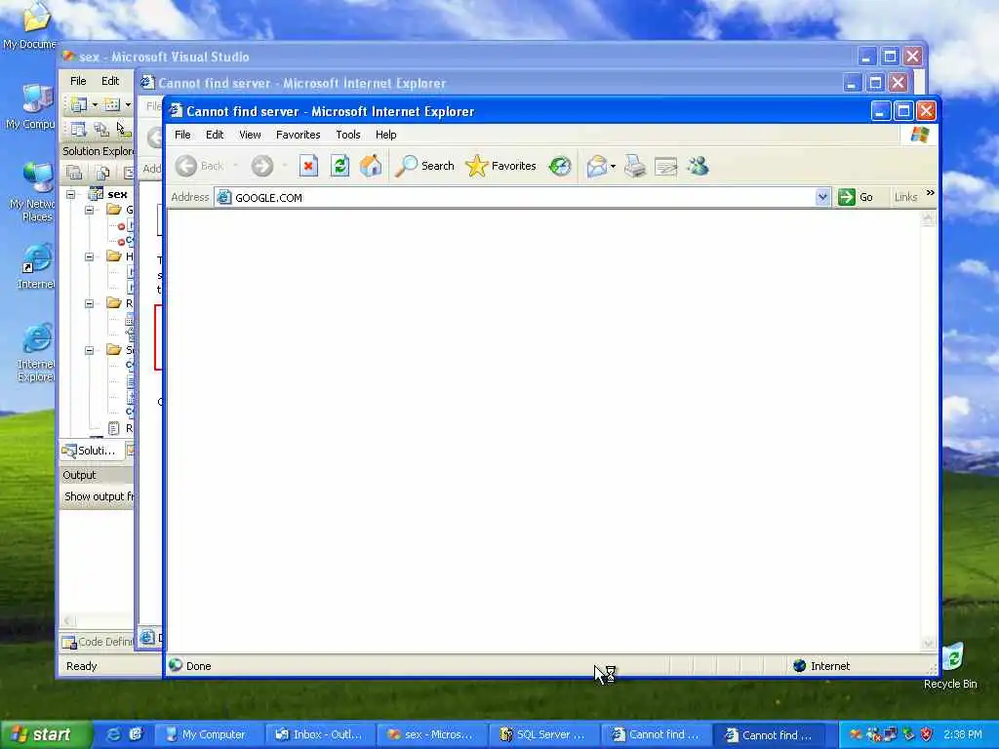Click the taskbar clock showing 2:38 PM
This screenshot has width=999, height=749.
click(962, 735)
